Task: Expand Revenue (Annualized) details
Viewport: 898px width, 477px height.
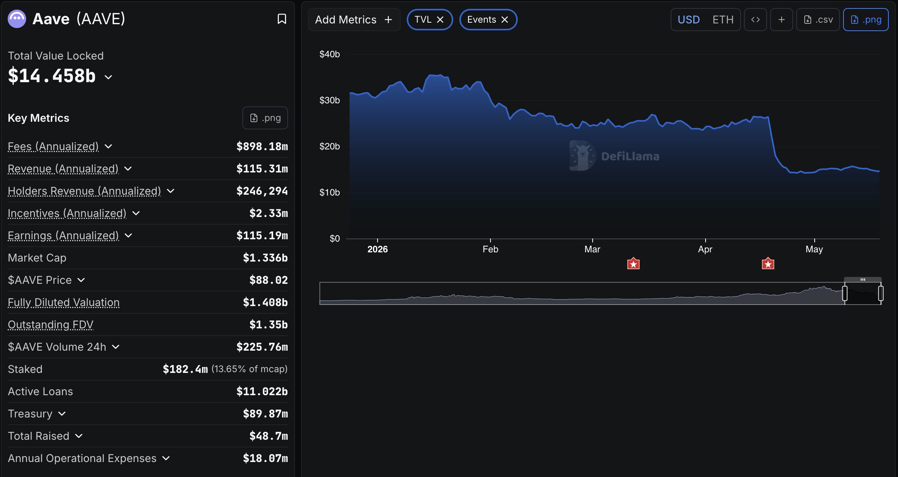Action: coord(128,169)
